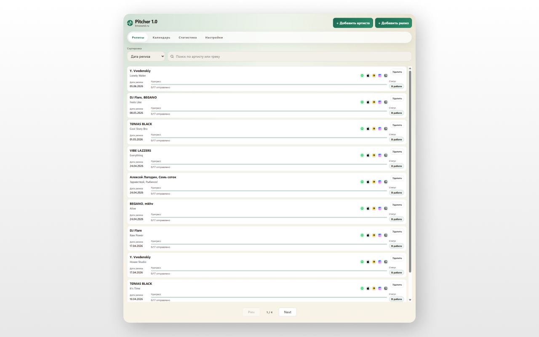Open the Настройки tab
This screenshot has width=539, height=337.
[214, 37]
